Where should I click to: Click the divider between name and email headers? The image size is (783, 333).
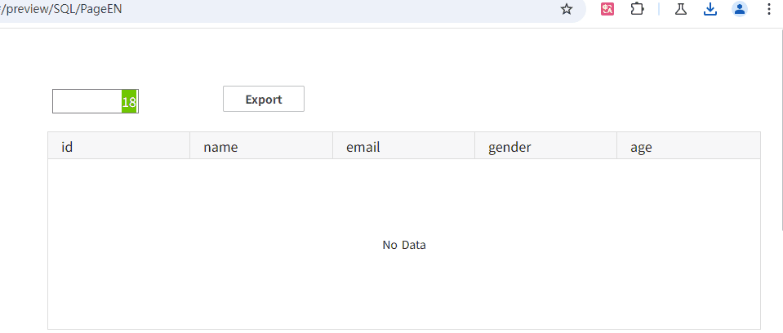[x=332, y=146]
